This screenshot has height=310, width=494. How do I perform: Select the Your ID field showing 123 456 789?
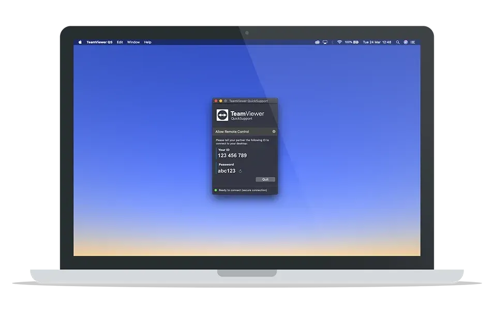pyautogui.click(x=232, y=156)
